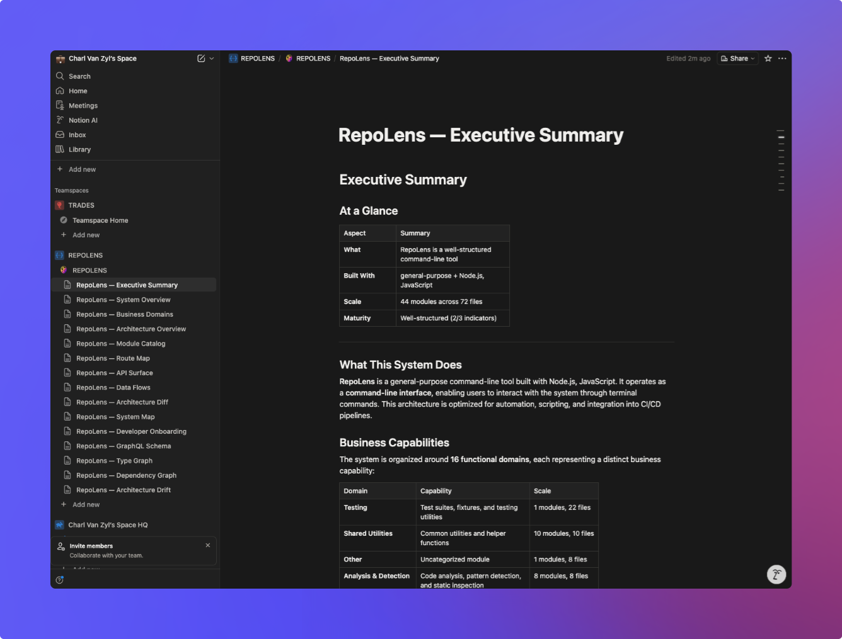Open RepoLens — Architecture Diff page

135,402
